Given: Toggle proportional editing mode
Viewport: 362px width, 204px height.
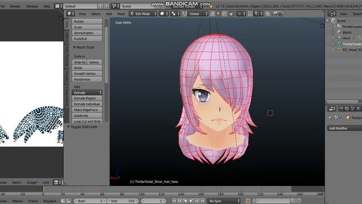Looking at the screenshot, I should 241,14.
